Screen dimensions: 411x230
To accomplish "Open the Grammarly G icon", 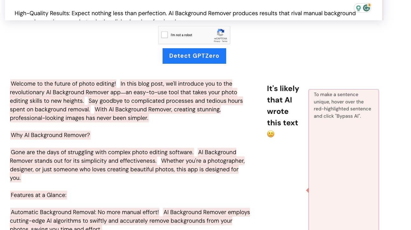I will tap(366, 8).
